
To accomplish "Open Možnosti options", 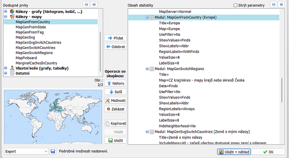I will [115, 101].
